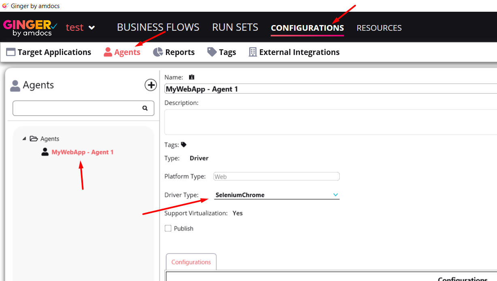Open the Run Sets menu
The height and width of the screenshot is (281, 497).
tap(235, 27)
